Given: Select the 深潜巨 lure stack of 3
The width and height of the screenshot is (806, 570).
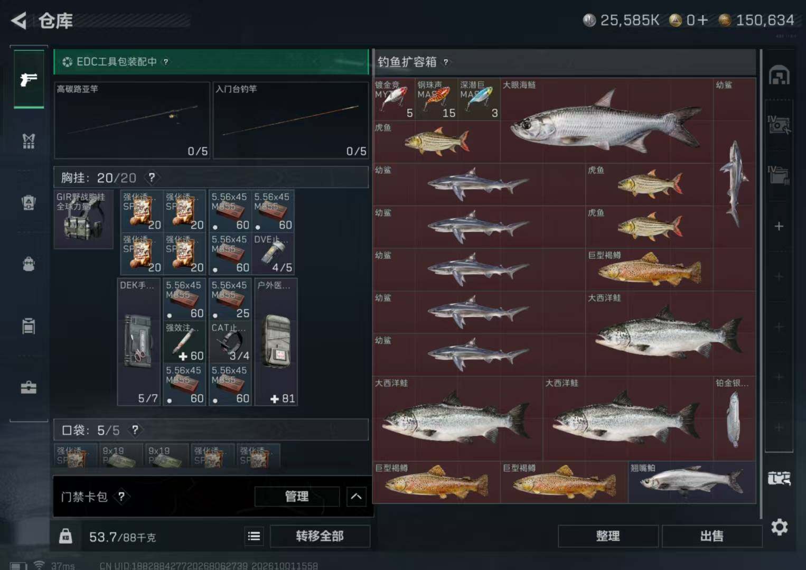Looking at the screenshot, I should [479, 99].
